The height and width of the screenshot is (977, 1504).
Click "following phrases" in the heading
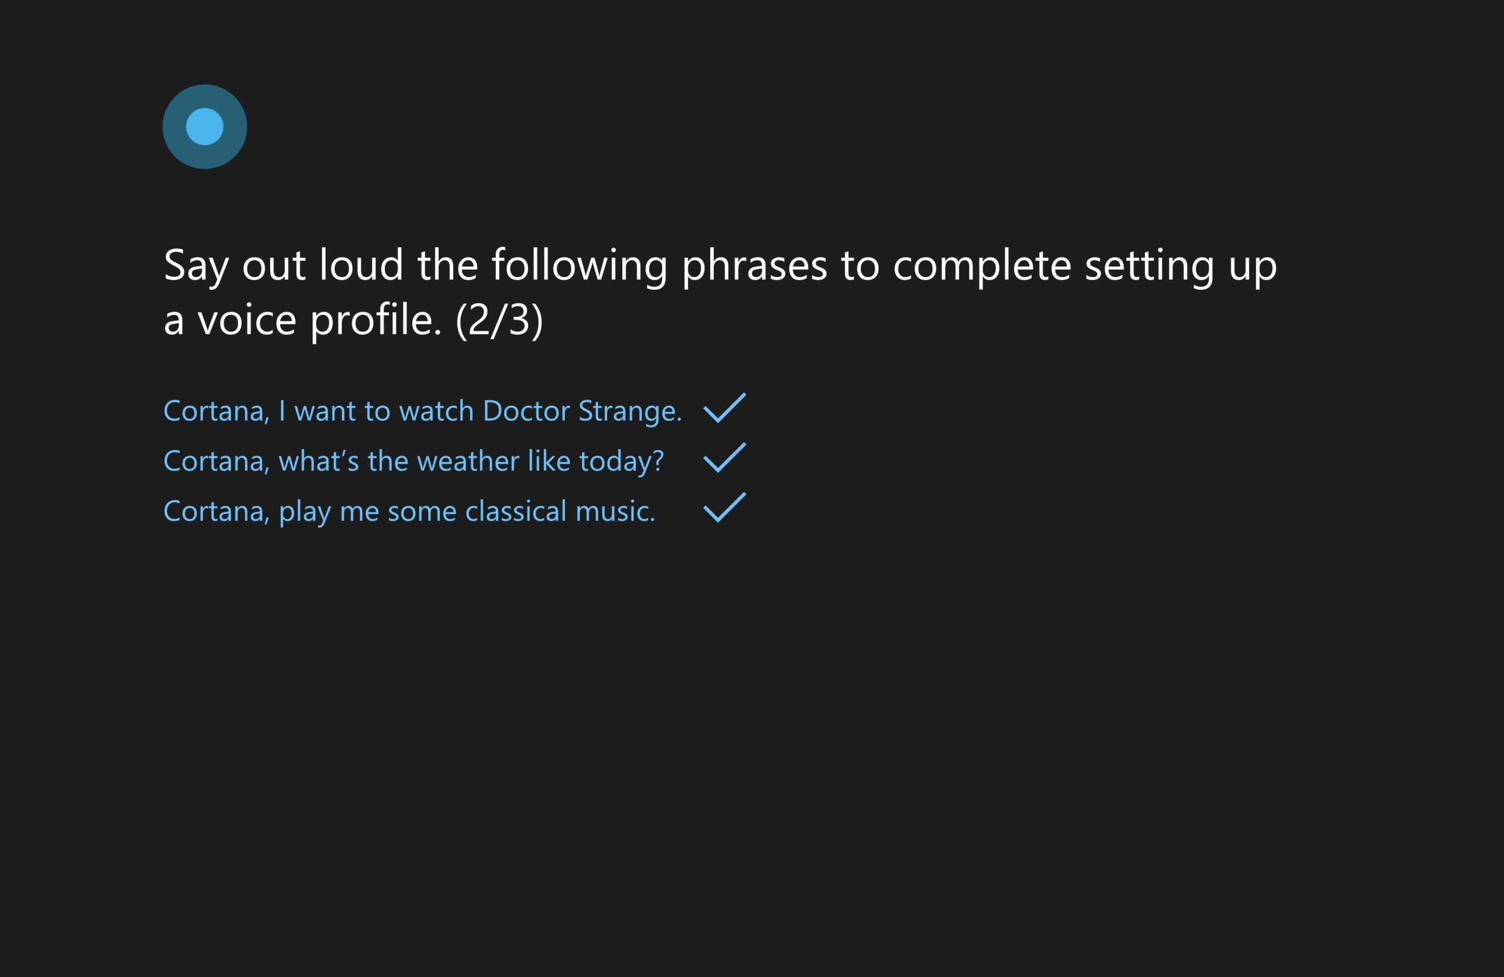(x=658, y=266)
